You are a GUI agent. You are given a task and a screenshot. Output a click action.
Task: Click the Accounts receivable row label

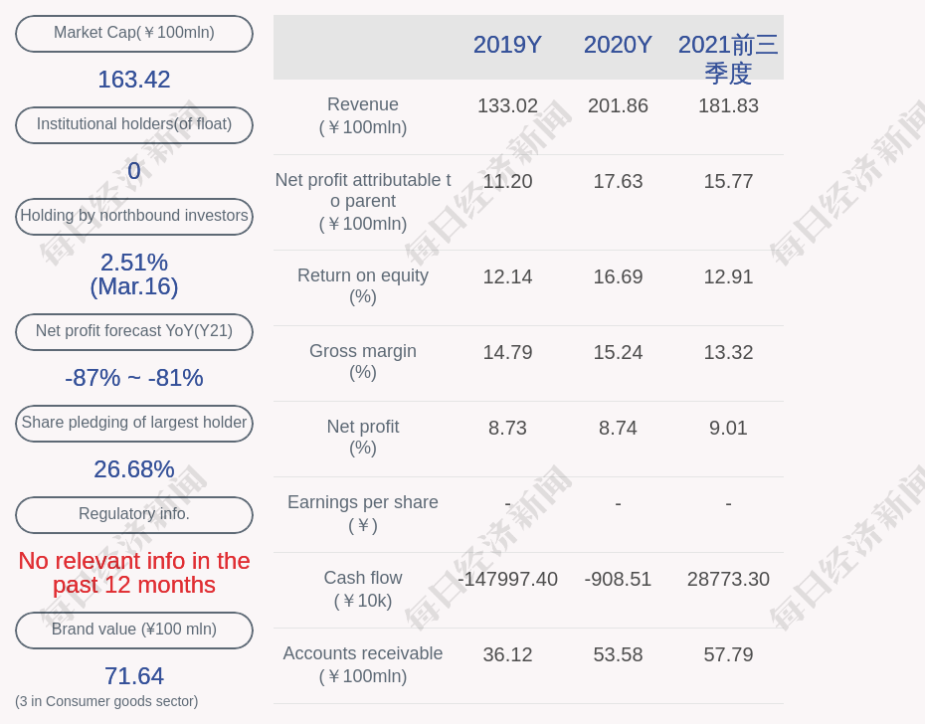(x=363, y=664)
